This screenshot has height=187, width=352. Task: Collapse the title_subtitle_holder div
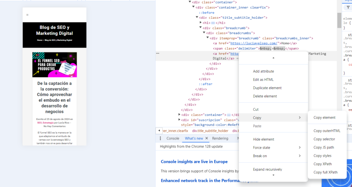click(197, 17)
